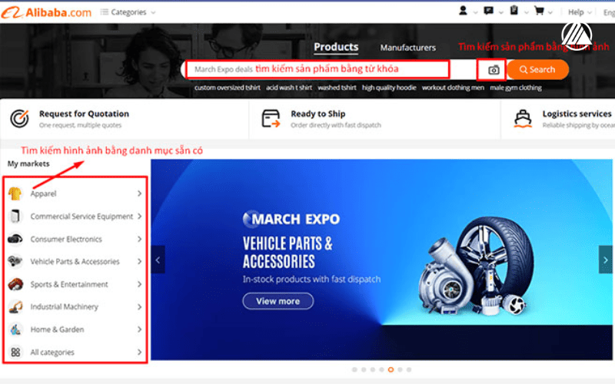The height and width of the screenshot is (384, 615).
Task: Select suggestion 'workout clothing men'
Action: point(453,88)
